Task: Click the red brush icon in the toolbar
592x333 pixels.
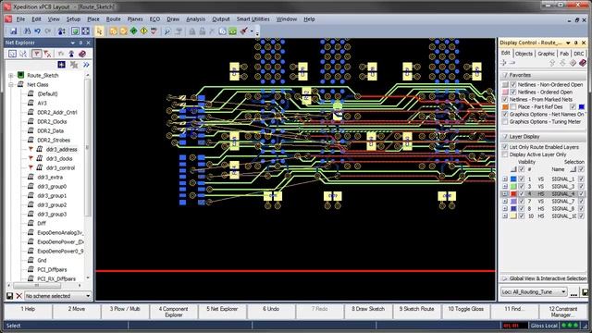Action: click(243, 31)
